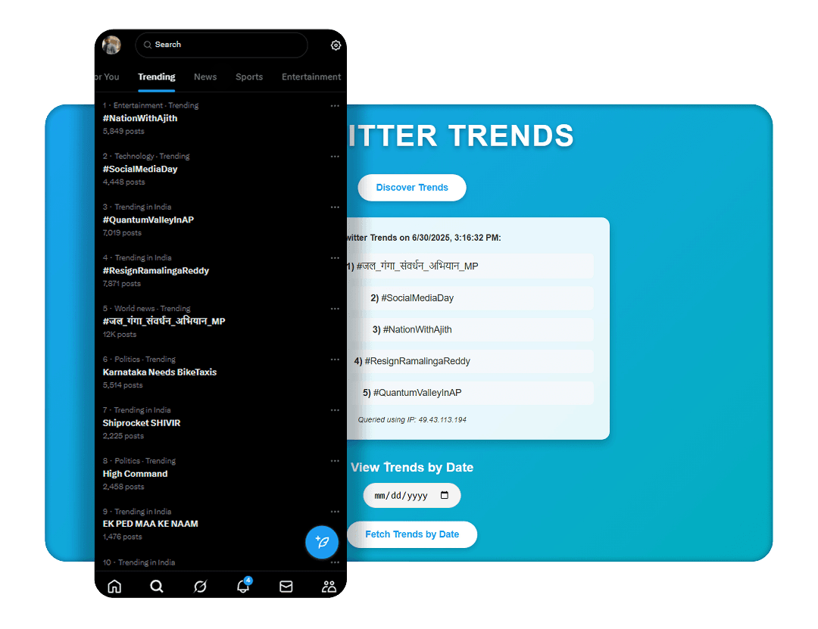Open Grok from the bottom navigation bar
This screenshot has height=629, width=818.
(200, 586)
